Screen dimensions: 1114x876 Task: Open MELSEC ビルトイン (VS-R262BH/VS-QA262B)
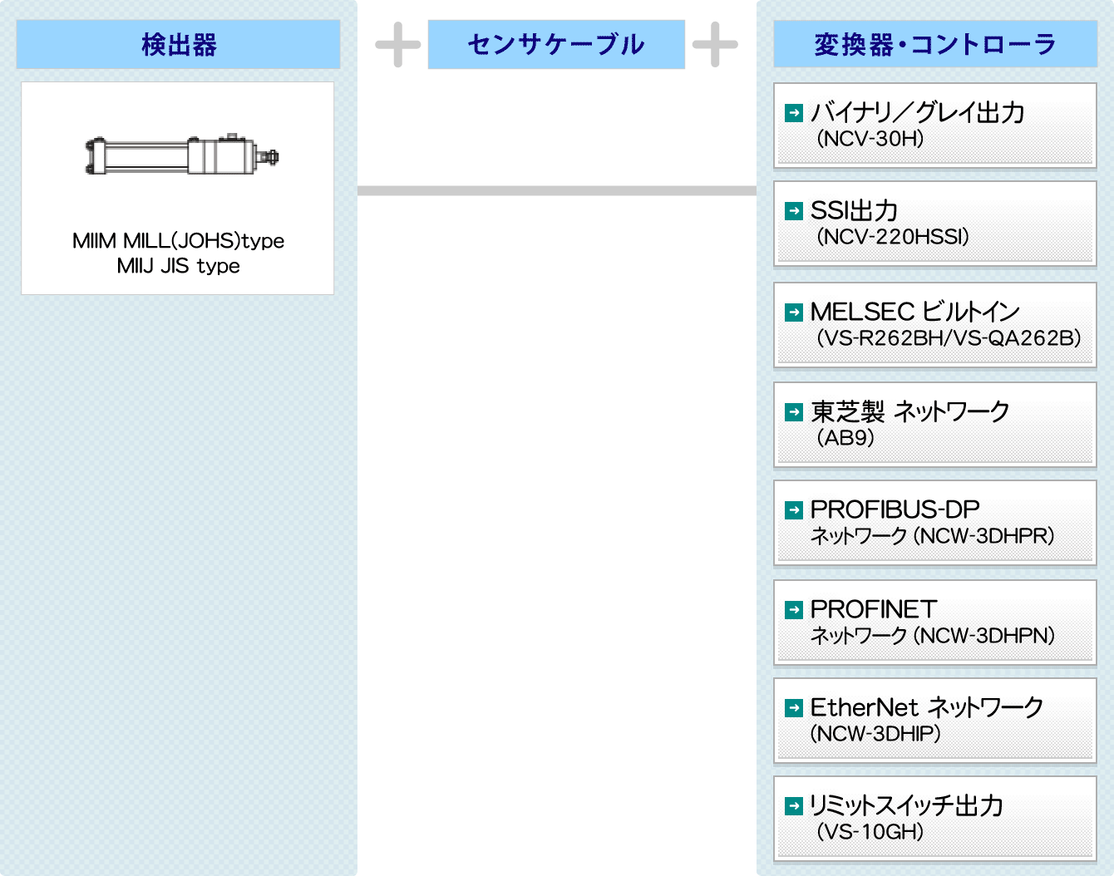click(x=935, y=325)
